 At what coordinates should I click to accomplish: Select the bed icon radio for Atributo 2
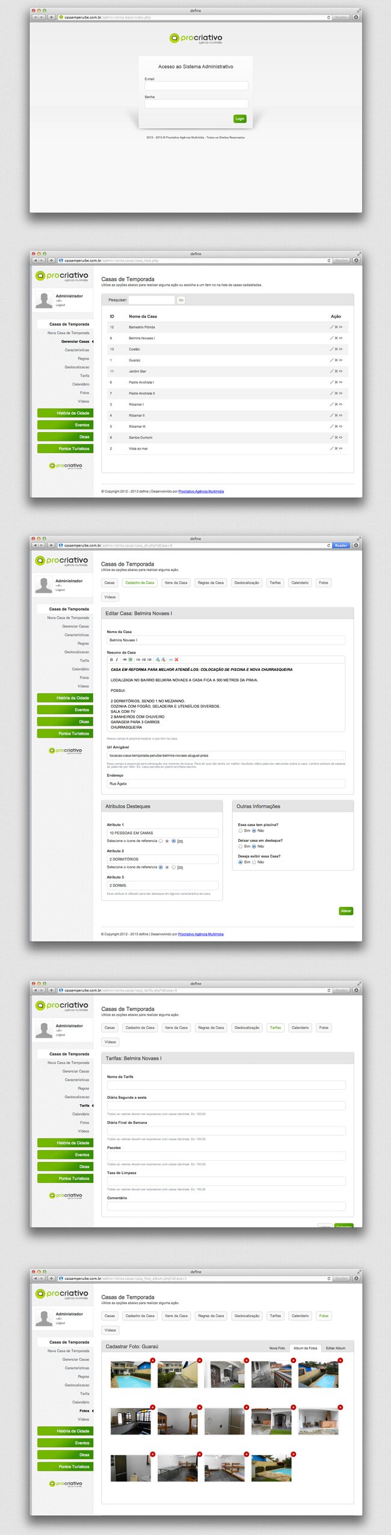174,867
